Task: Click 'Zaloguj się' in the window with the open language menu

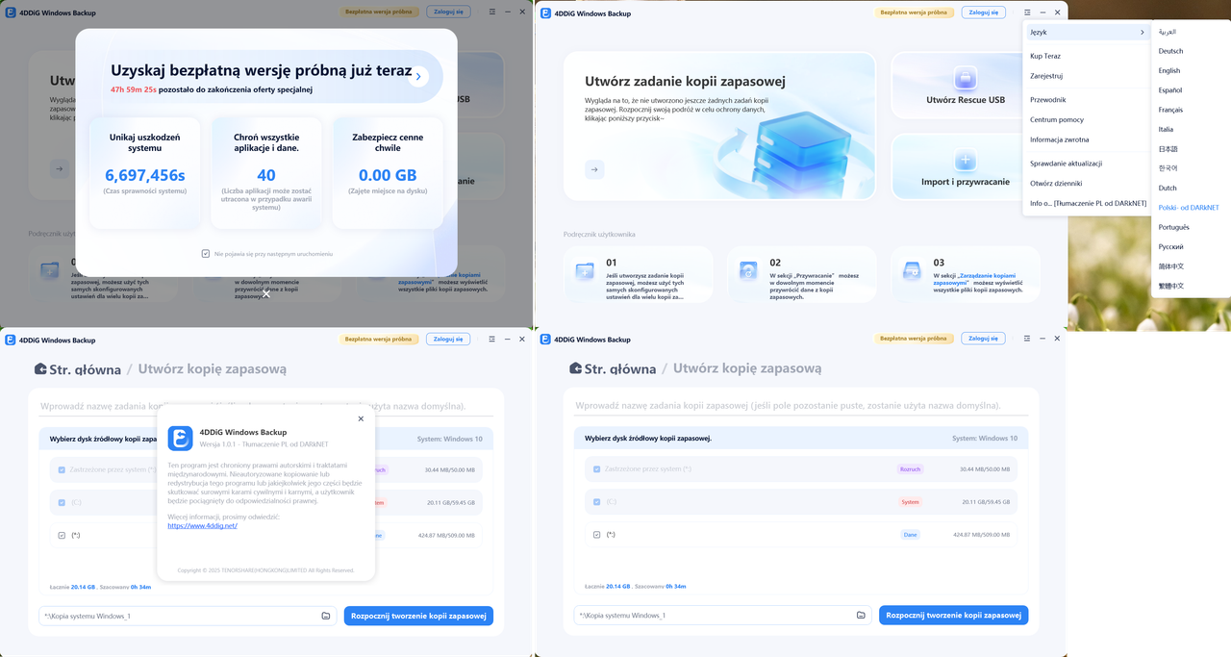Action: 983,13
